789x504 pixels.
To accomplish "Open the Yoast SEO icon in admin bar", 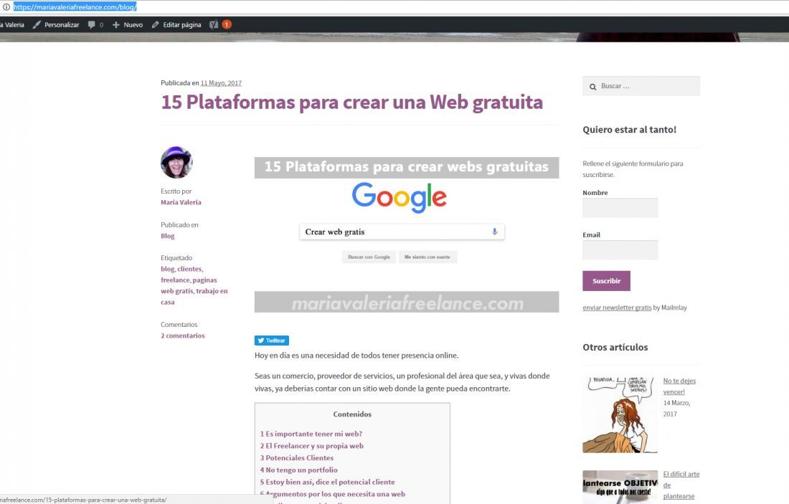I will point(214,24).
